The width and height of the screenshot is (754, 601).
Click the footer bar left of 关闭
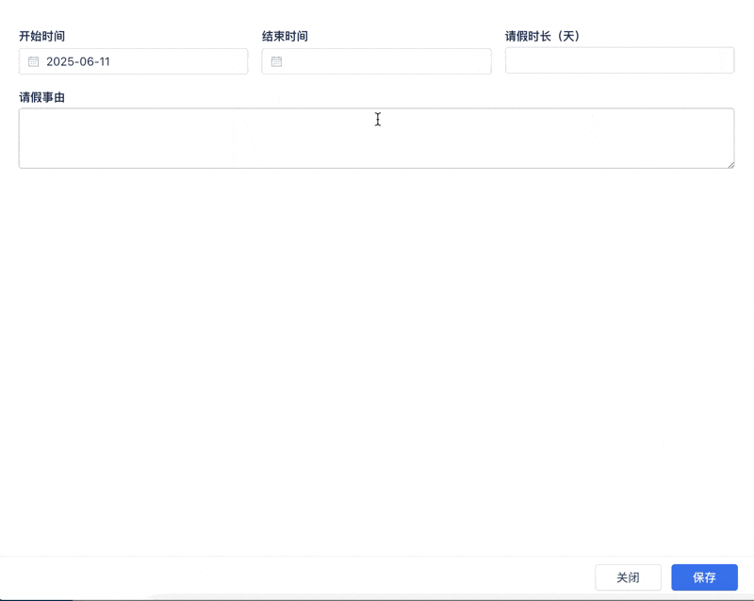[x=283, y=577]
